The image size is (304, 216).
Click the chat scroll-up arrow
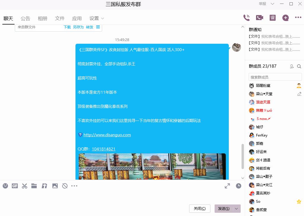(x=242, y=27)
